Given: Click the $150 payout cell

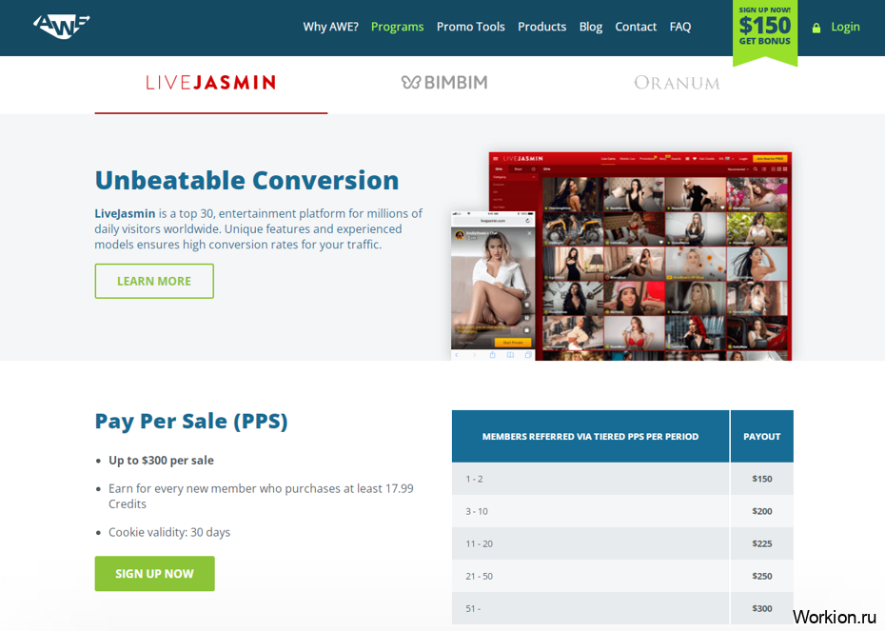Looking at the screenshot, I should click(762, 479).
